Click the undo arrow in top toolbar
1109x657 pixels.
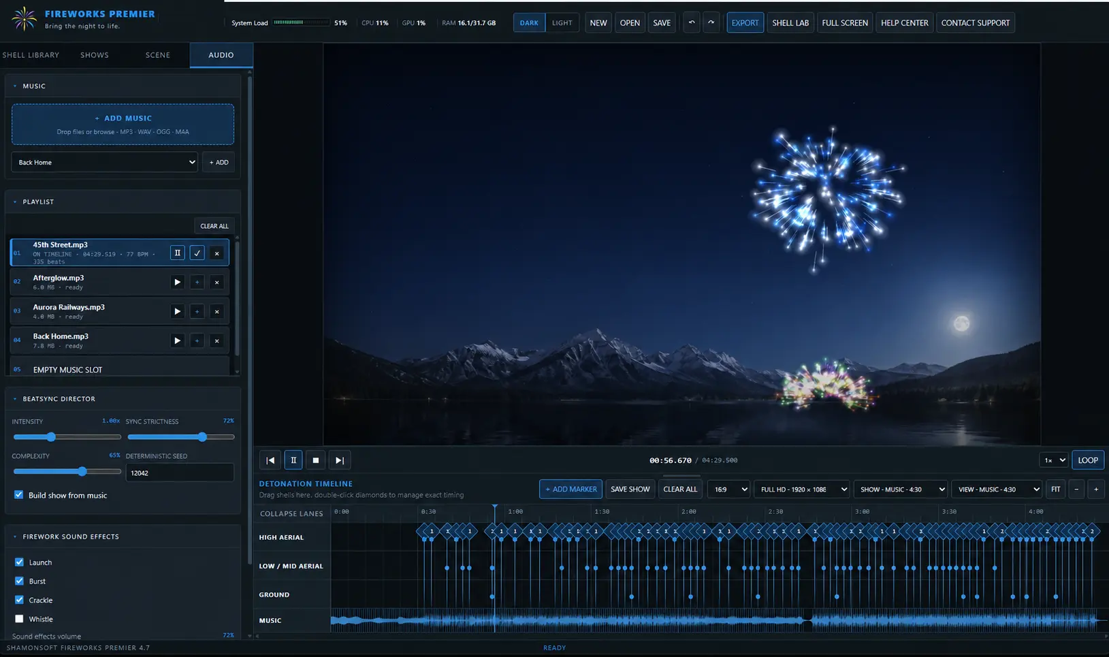point(691,22)
